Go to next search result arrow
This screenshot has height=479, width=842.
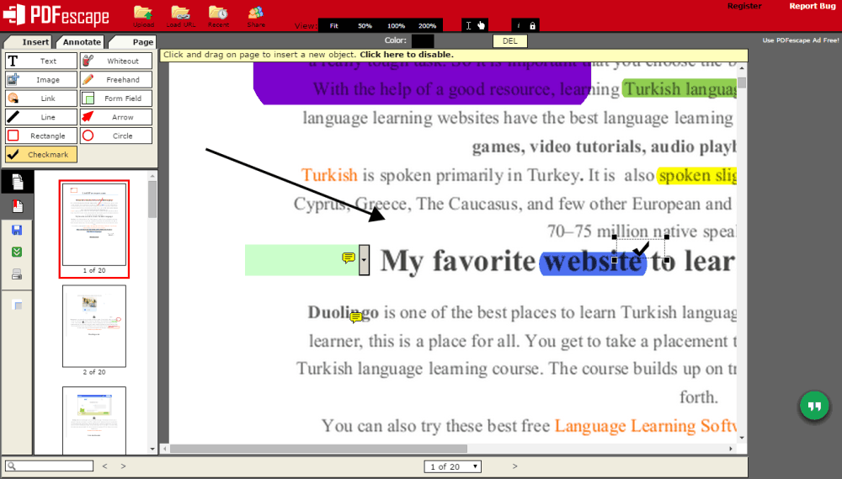124,466
